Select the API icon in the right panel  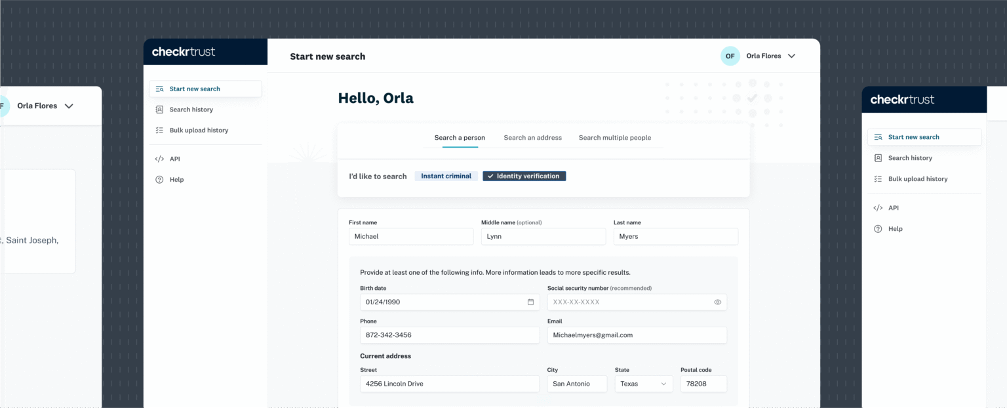(x=877, y=207)
